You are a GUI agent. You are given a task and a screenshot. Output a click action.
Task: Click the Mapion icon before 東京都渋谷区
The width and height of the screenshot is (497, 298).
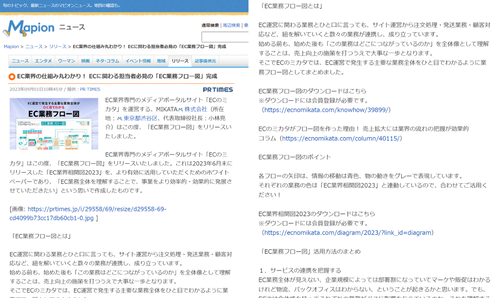119,118
